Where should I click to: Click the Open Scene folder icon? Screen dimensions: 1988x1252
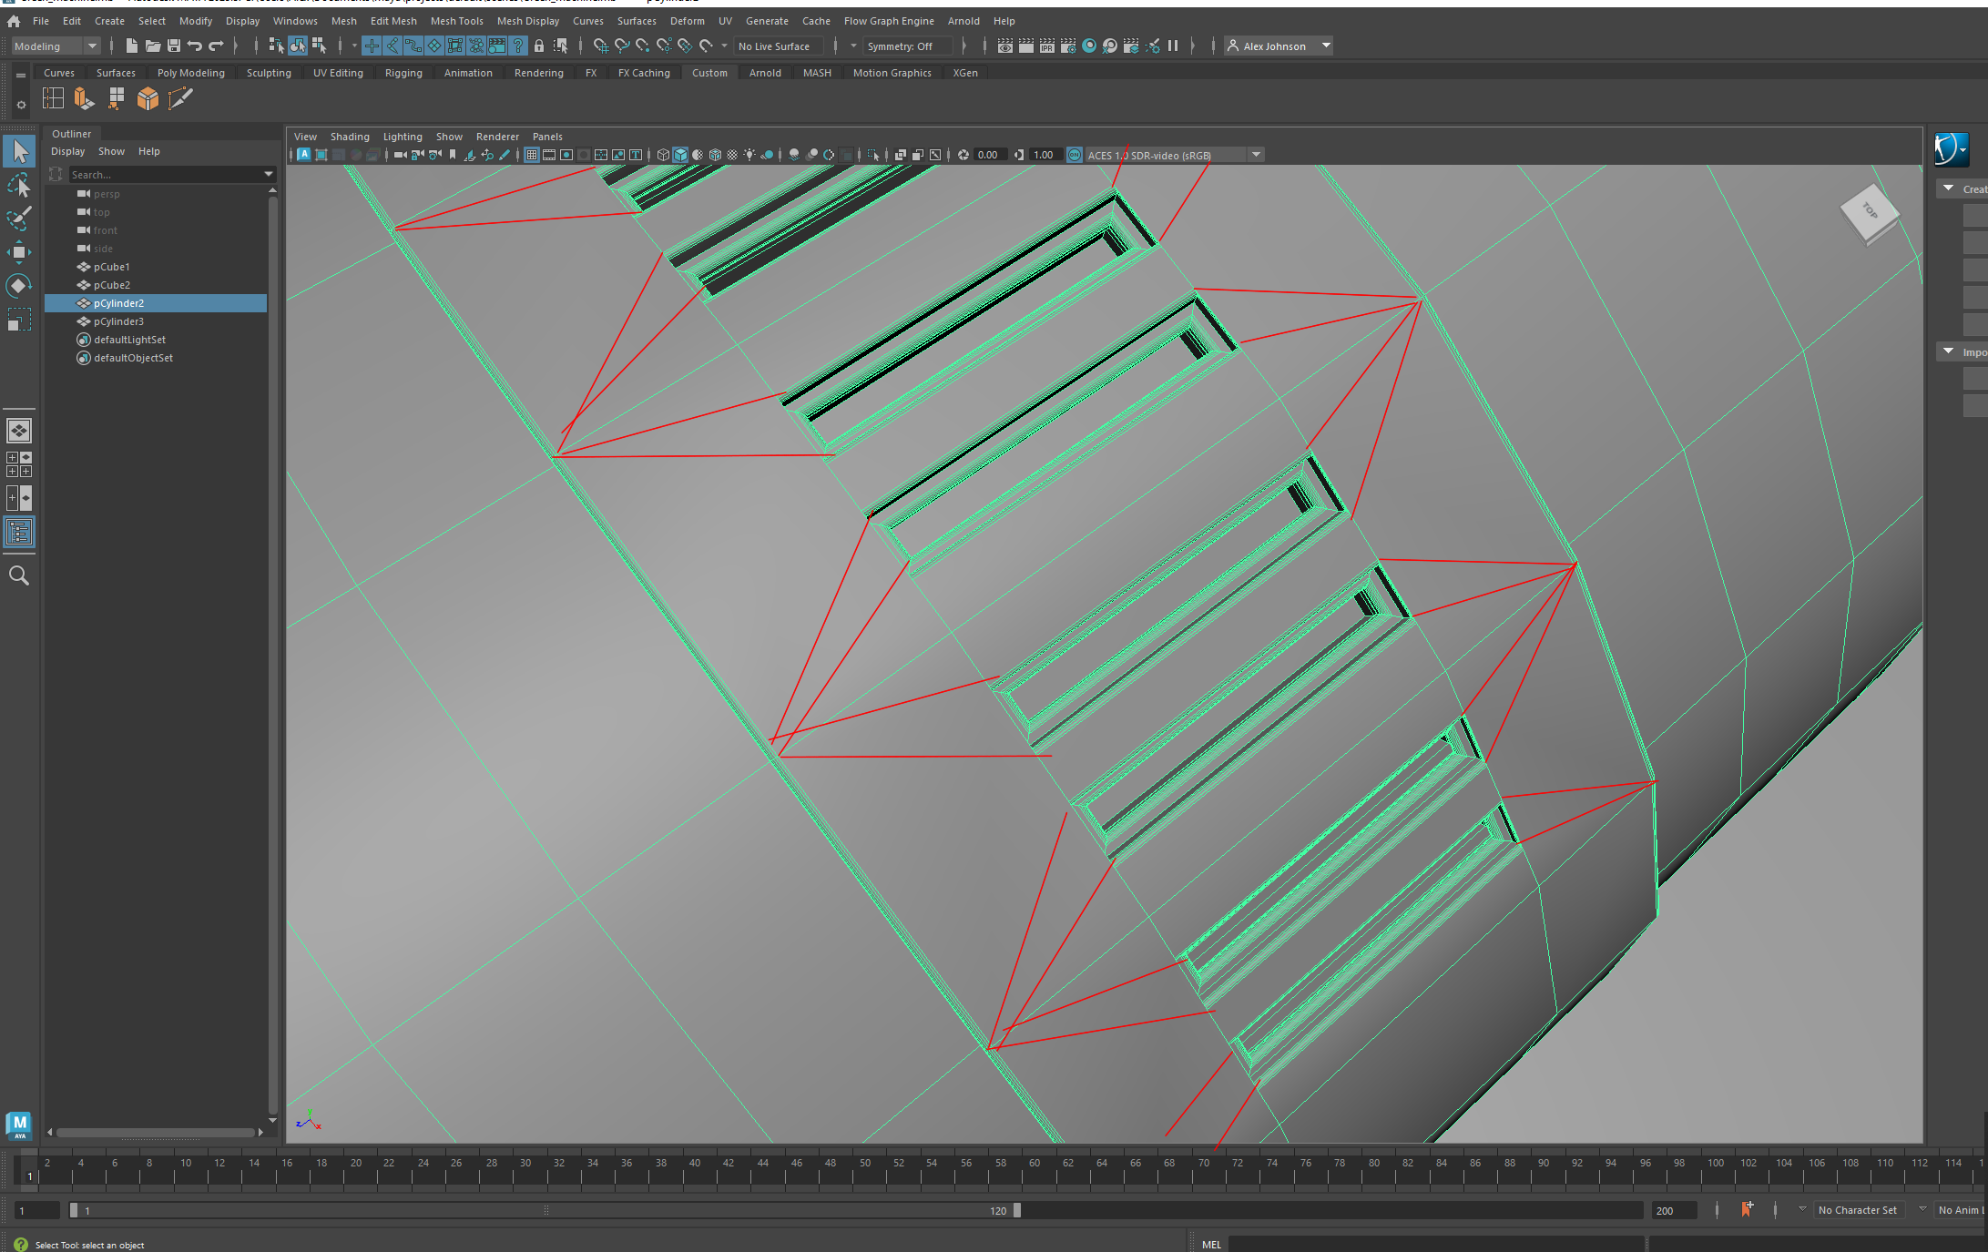(152, 46)
